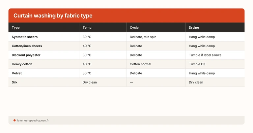Click 'Hang while damp' for Velvet
Viewport: 253px width, 133px height.
(x=202, y=73)
